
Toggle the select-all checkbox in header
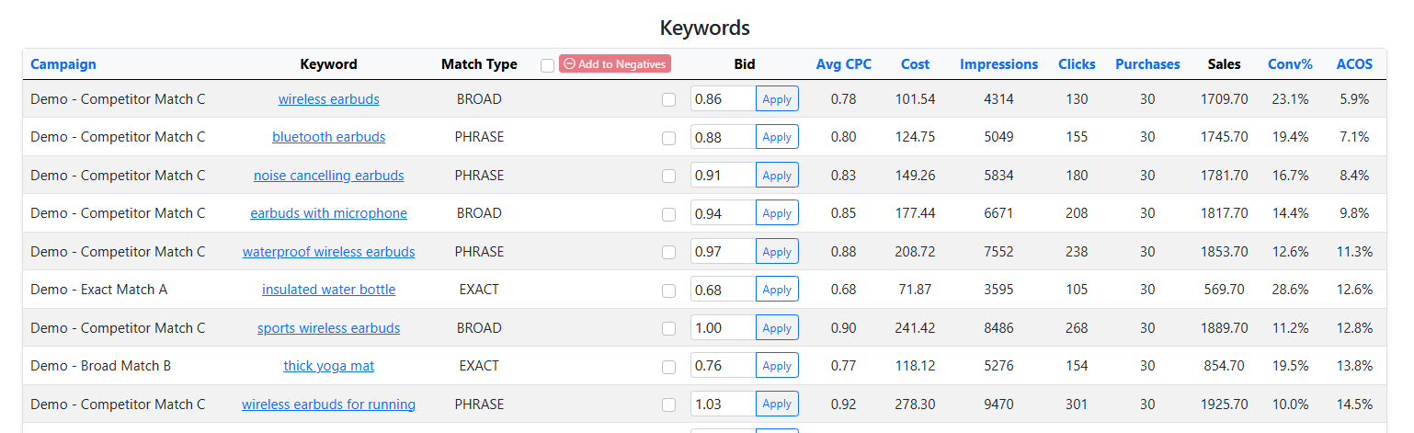[548, 65]
